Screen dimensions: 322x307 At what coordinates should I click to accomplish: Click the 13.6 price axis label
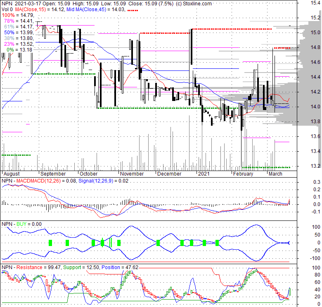click(x=315, y=136)
